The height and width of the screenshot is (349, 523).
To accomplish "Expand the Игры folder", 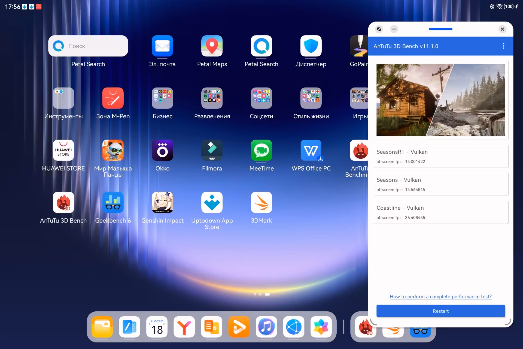I will tap(359, 98).
